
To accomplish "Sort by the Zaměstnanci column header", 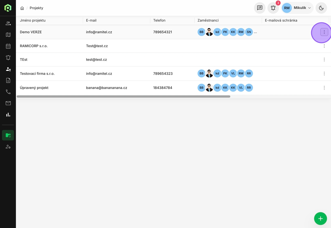I will (208, 20).
